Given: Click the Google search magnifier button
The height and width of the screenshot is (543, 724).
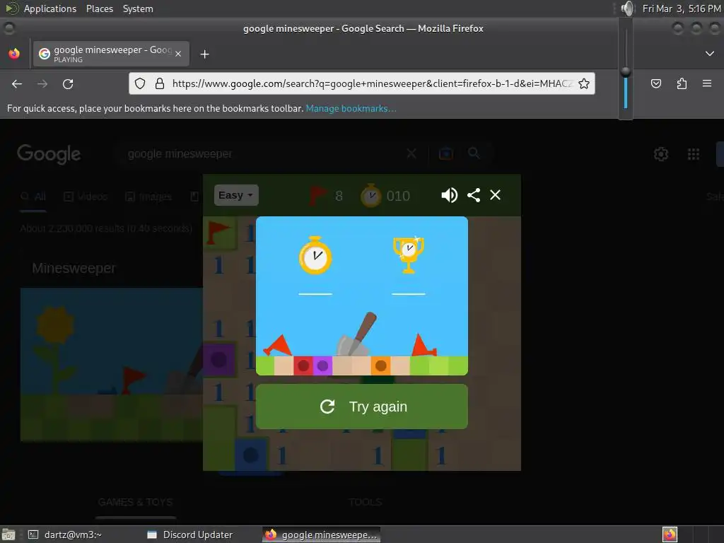Looking at the screenshot, I should 474,153.
